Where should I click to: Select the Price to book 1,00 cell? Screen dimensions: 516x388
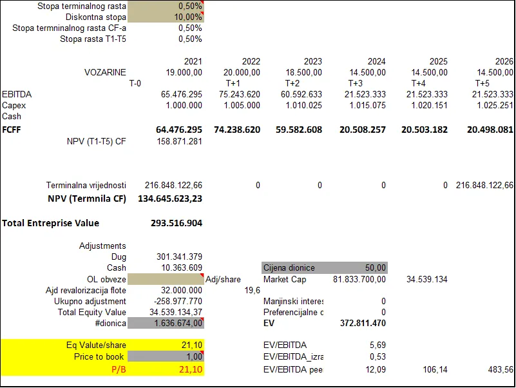click(x=166, y=356)
